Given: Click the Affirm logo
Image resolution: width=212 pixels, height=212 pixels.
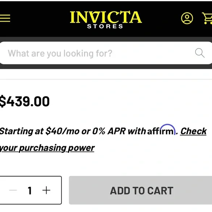Looking at the screenshot, I should click(161, 130).
